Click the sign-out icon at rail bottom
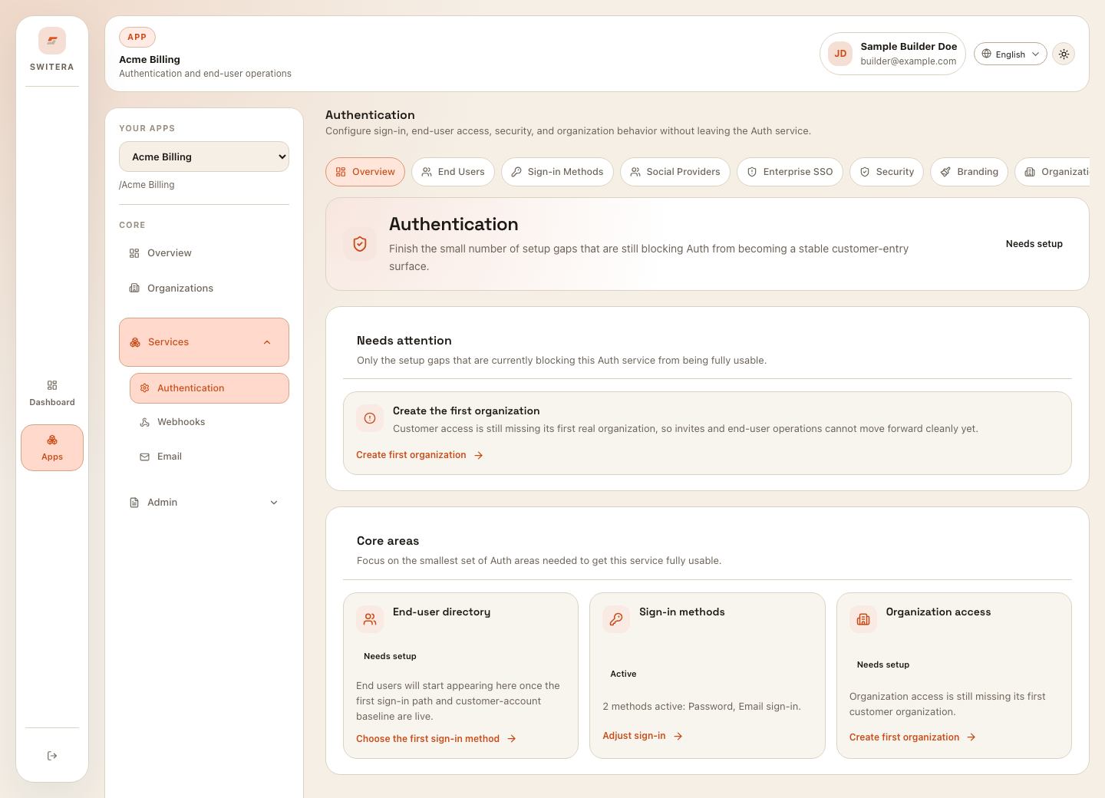Image resolution: width=1105 pixels, height=798 pixels. point(52,756)
